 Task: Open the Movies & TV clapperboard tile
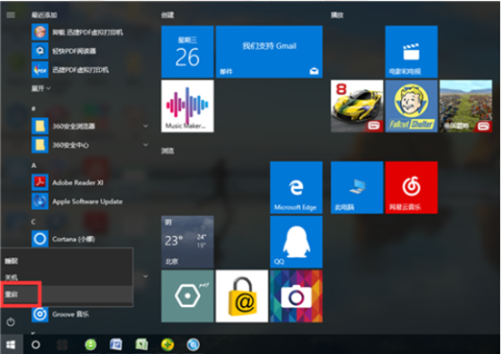coord(412,52)
